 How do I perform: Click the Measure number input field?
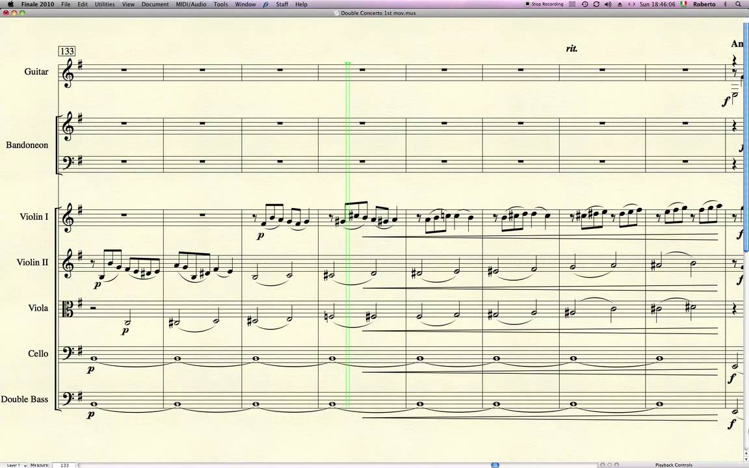point(64,465)
